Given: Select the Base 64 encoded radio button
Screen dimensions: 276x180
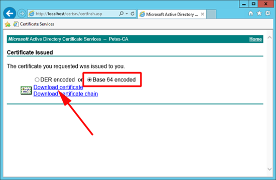Looking at the screenshot, I should click(89, 80).
